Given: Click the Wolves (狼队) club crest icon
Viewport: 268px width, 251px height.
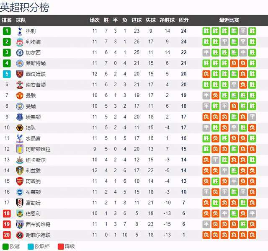Looking at the screenshot, I should pos(19,127).
